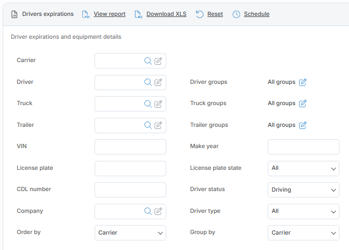The width and height of the screenshot is (349, 250).
Task: Click the PDF icon beside View report
Action: (86, 14)
